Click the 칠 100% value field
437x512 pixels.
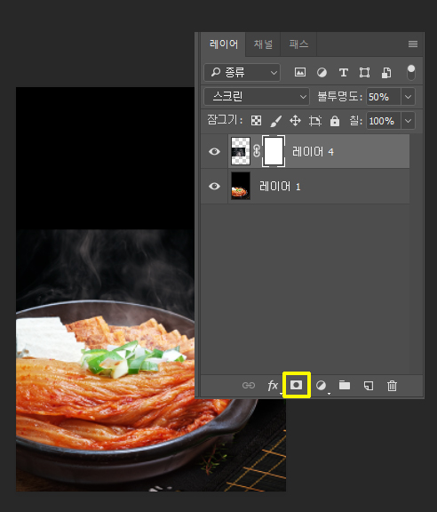point(384,121)
